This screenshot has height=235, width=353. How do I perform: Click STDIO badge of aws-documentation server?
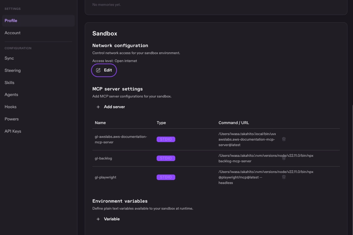pos(166,140)
